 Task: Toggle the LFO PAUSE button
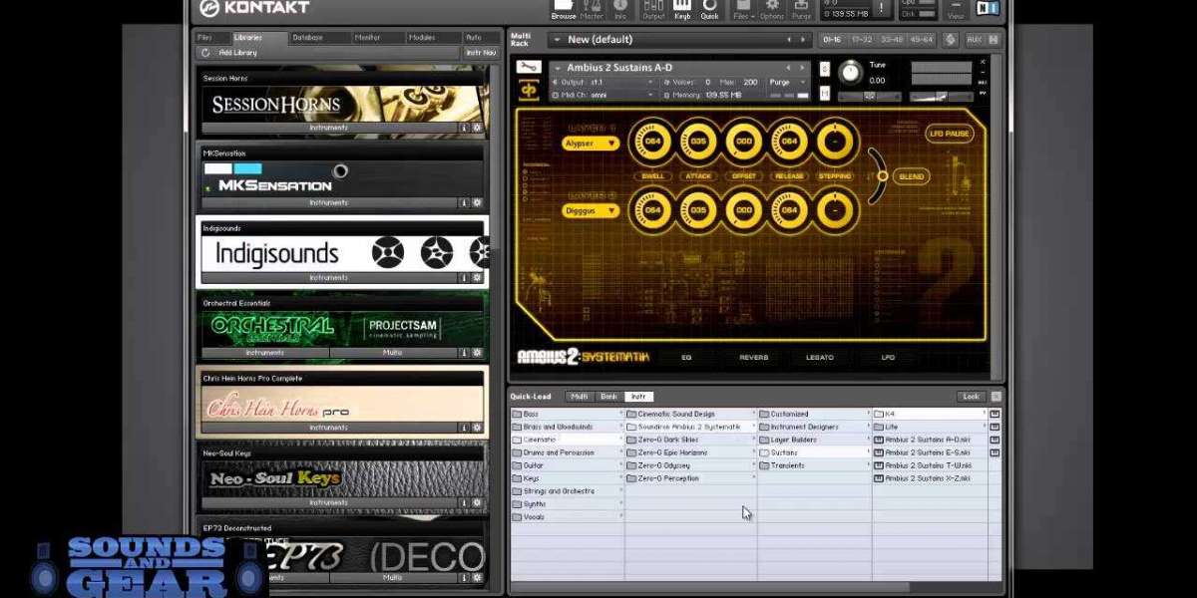[x=949, y=133]
